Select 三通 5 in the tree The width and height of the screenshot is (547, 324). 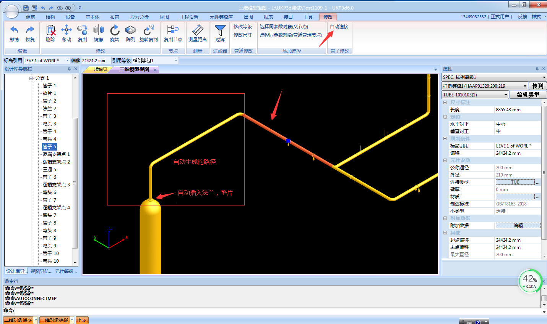click(49, 170)
